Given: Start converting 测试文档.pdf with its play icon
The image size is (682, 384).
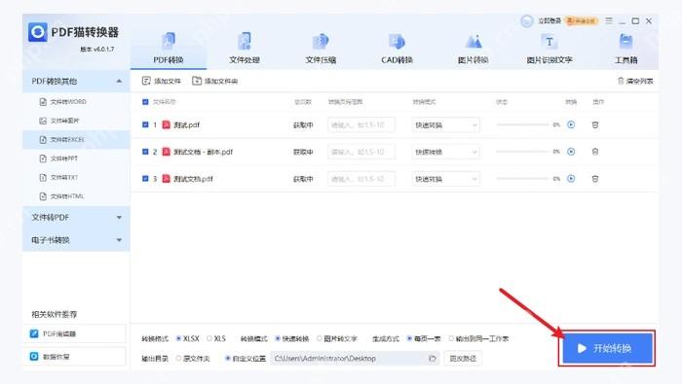Looking at the screenshot, I should point(571,179).
